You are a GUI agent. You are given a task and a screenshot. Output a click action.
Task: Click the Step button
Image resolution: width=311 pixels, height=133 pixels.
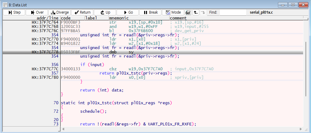coord(14,12)
